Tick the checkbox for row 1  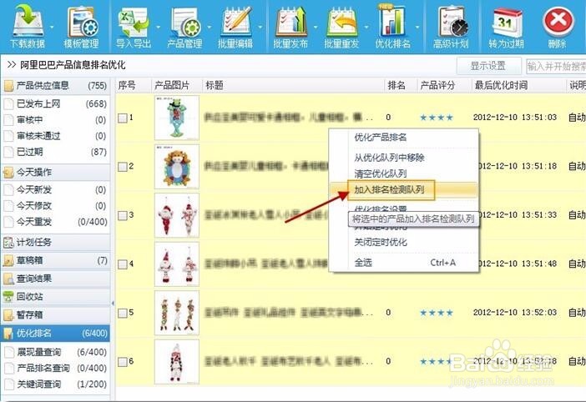point(123,118)
